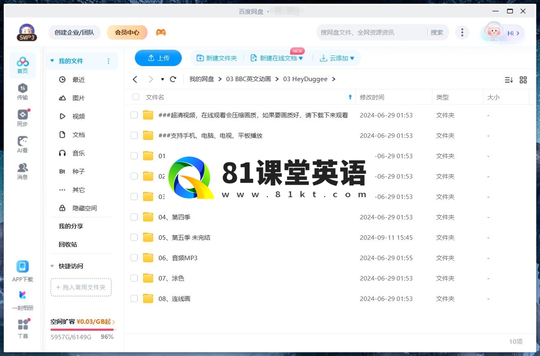Check the 06、音频MP3 checkbox
The image size is (540, 356).
coord(134,258)
